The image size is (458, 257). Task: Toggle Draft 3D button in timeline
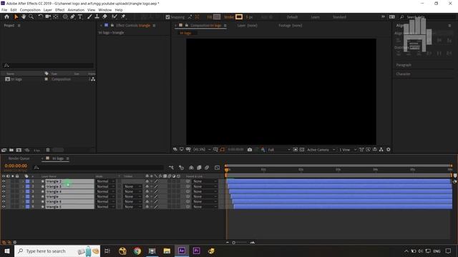pos(181,168)
